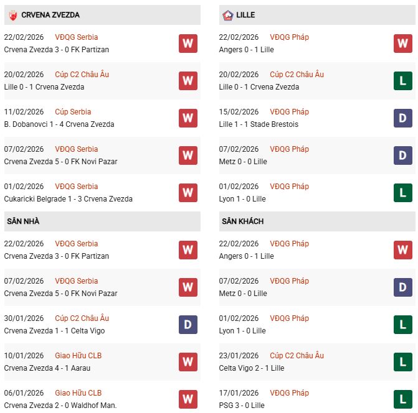
Task: Select D badge beside Lille 1 - 1 Stade Brestois
Action: point(403,118)
